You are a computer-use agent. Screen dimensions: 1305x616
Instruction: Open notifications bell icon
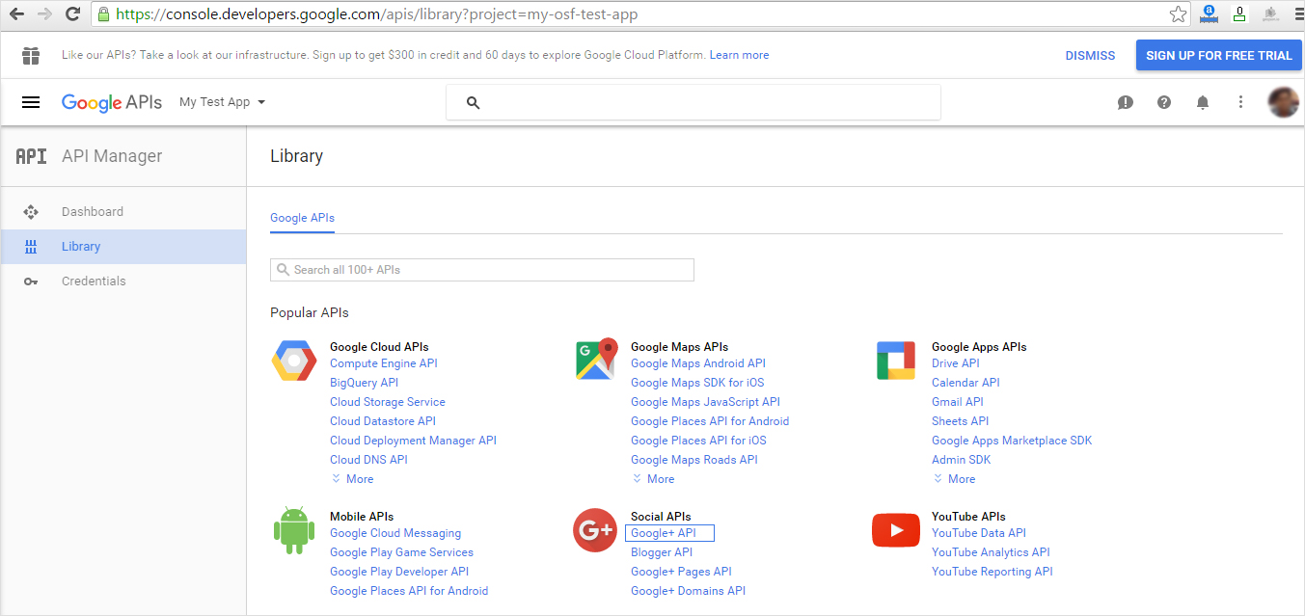(x=1203, y=102)
